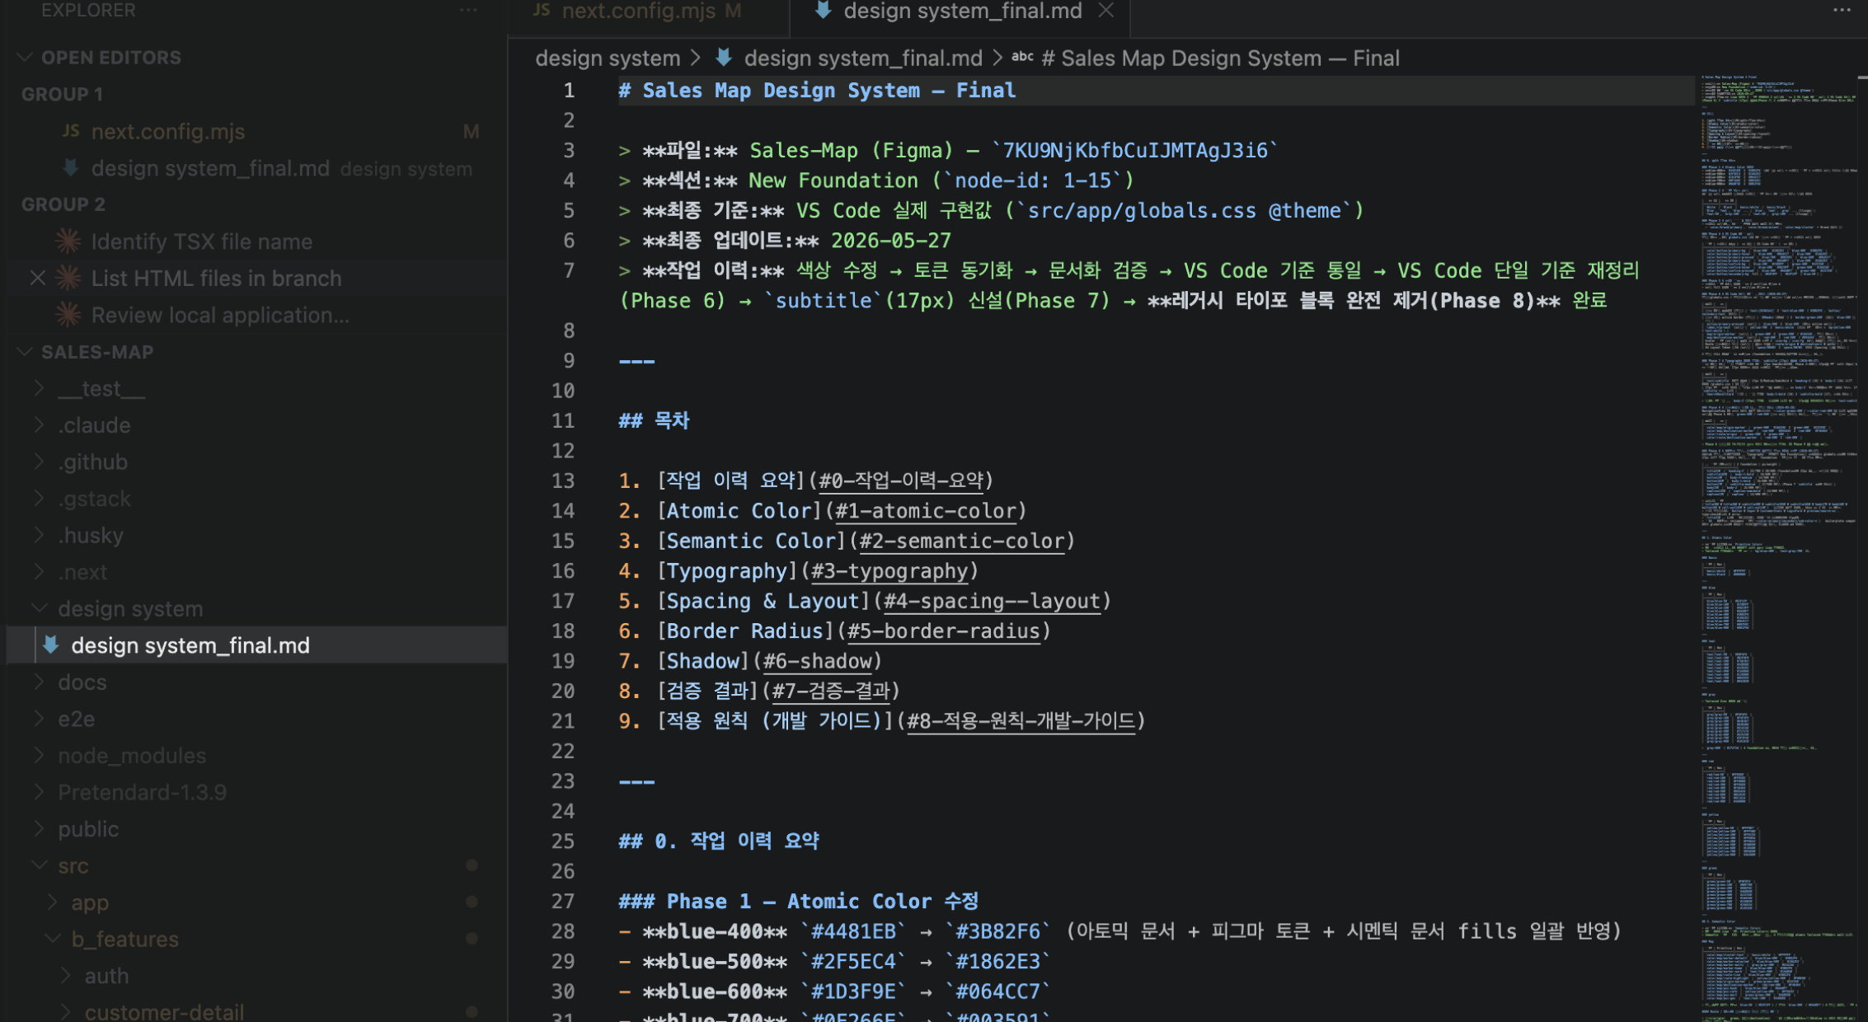The image size is (1868, 1022).
Task: Expand the node_modules folder
Action: pyautogui.click(x=39, y=756)
